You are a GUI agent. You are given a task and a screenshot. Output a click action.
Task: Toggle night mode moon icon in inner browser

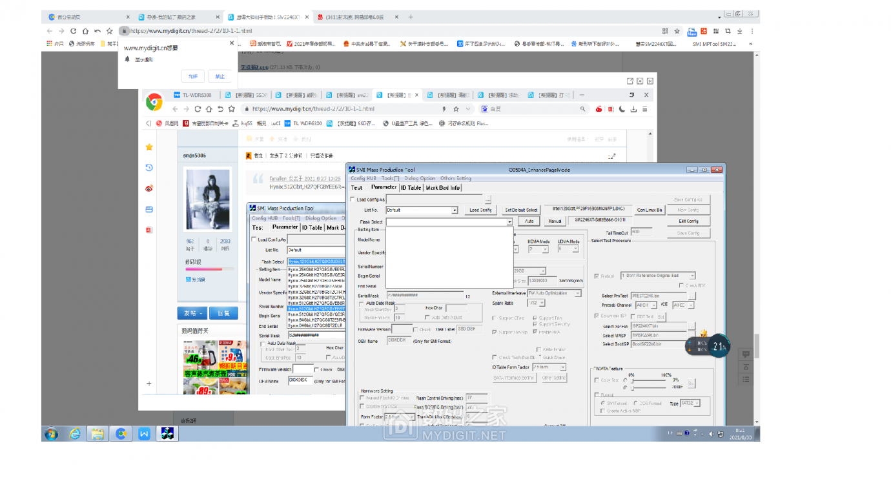coord(622,109)
